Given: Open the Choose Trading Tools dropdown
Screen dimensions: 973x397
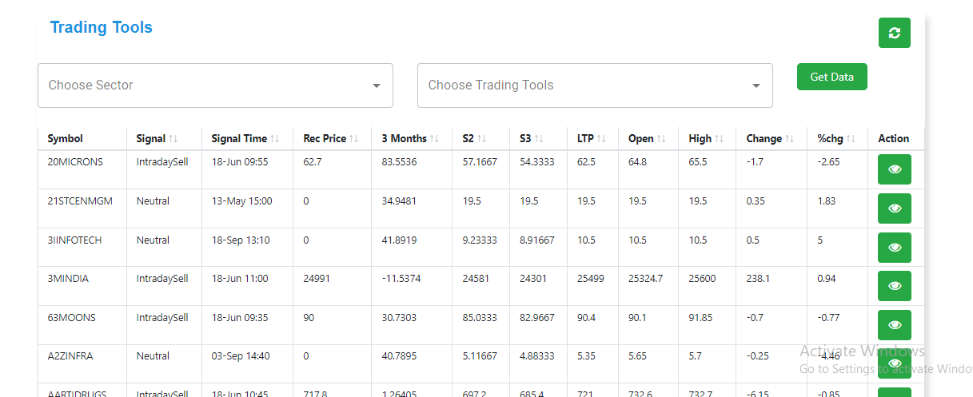Looking at the screenshot, I should tap(595, 85).
